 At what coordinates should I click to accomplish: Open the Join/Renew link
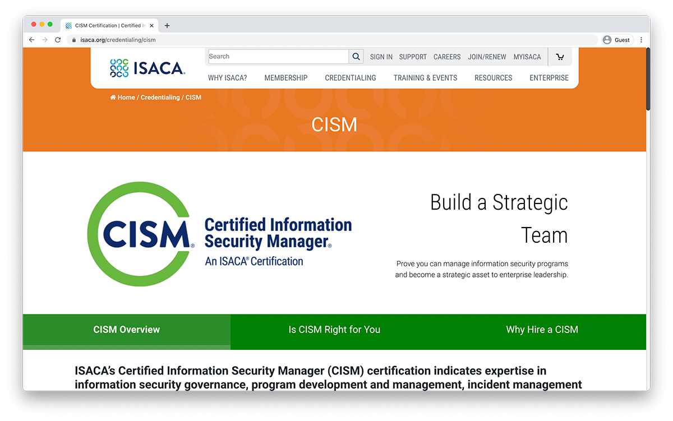(x=487, y=57)
